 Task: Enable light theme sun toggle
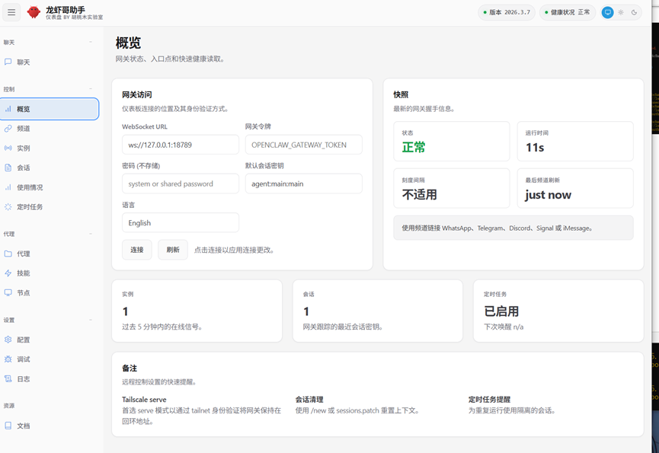tap(620, 12)
